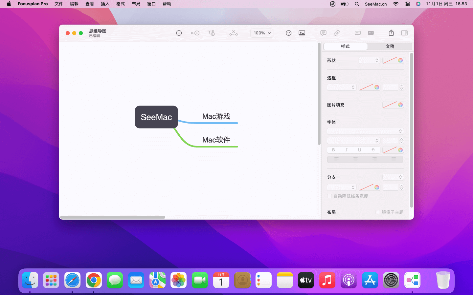Switch to the 文稿 tab

(x=390, y=47)
